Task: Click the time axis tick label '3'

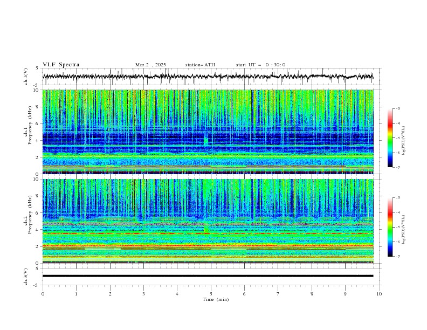Action: click(143, 294)
